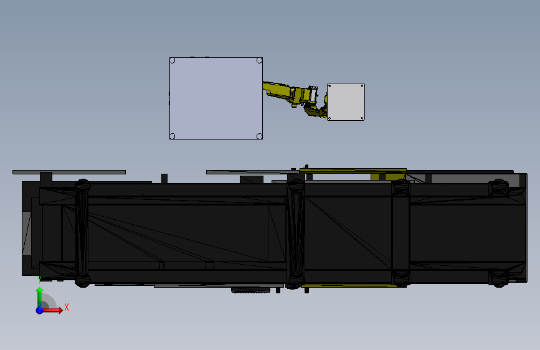Click the green Y axis arrow of the triad
Image resolution: width=540 pixels, height=350 pixels.
tap(40, 296)
